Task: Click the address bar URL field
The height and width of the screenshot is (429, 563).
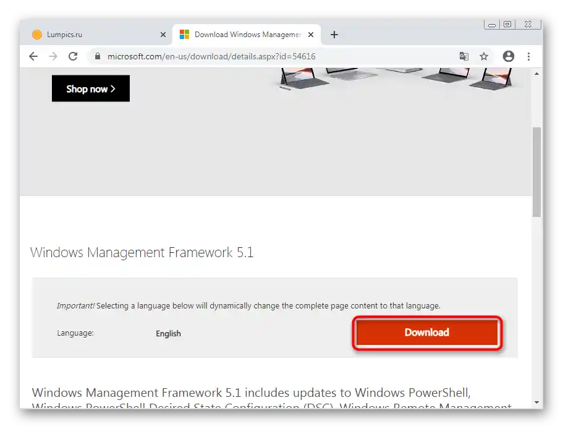Action: point(273,56)
